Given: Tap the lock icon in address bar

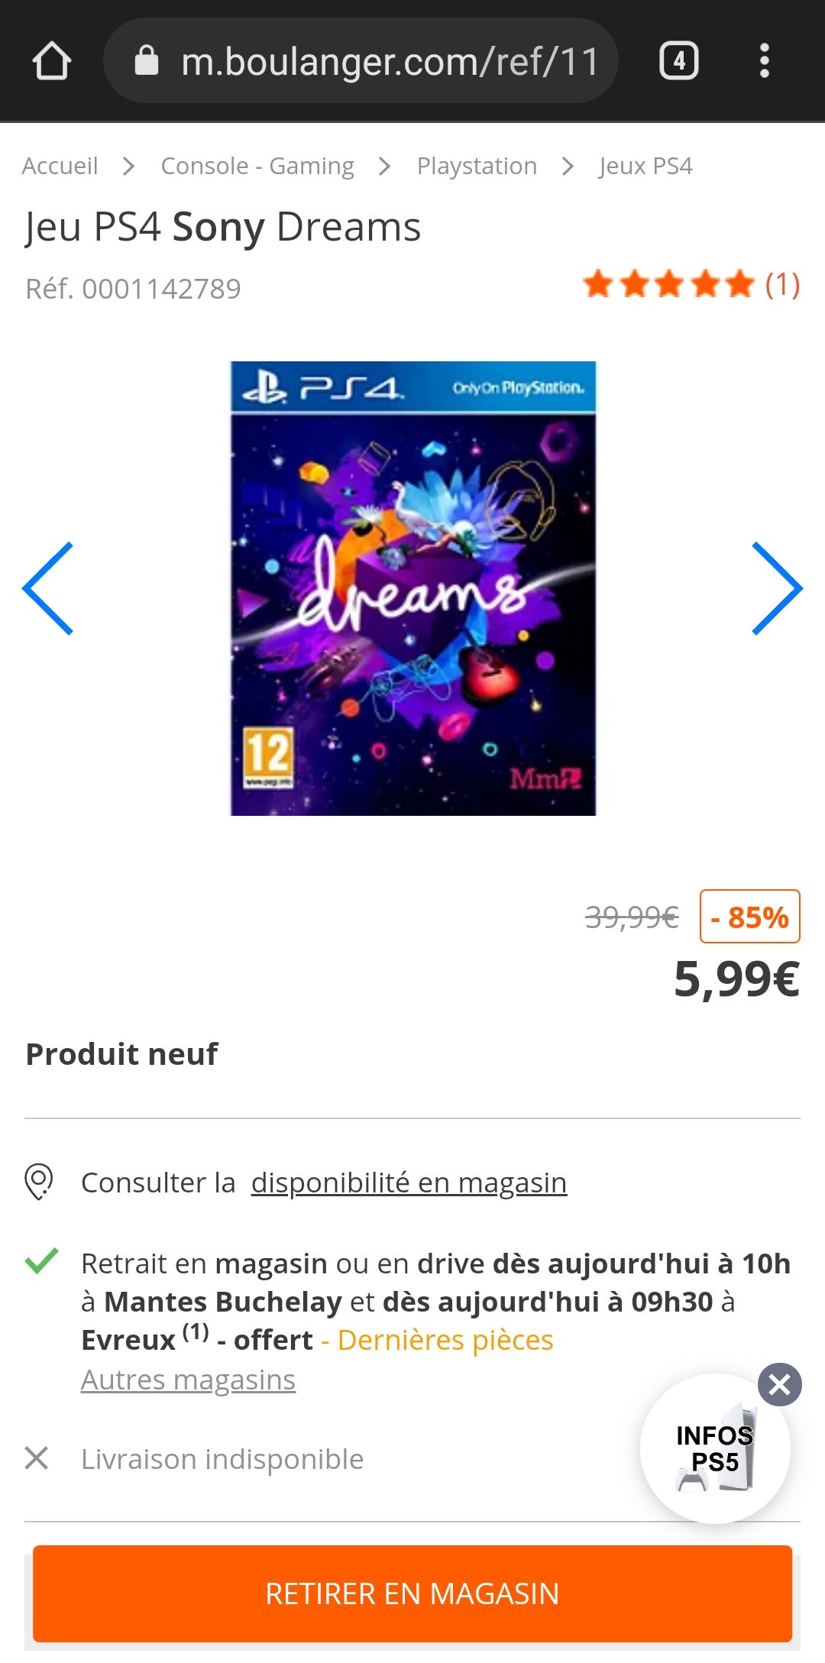Looking at the screenshot, I should click(147, 60).
